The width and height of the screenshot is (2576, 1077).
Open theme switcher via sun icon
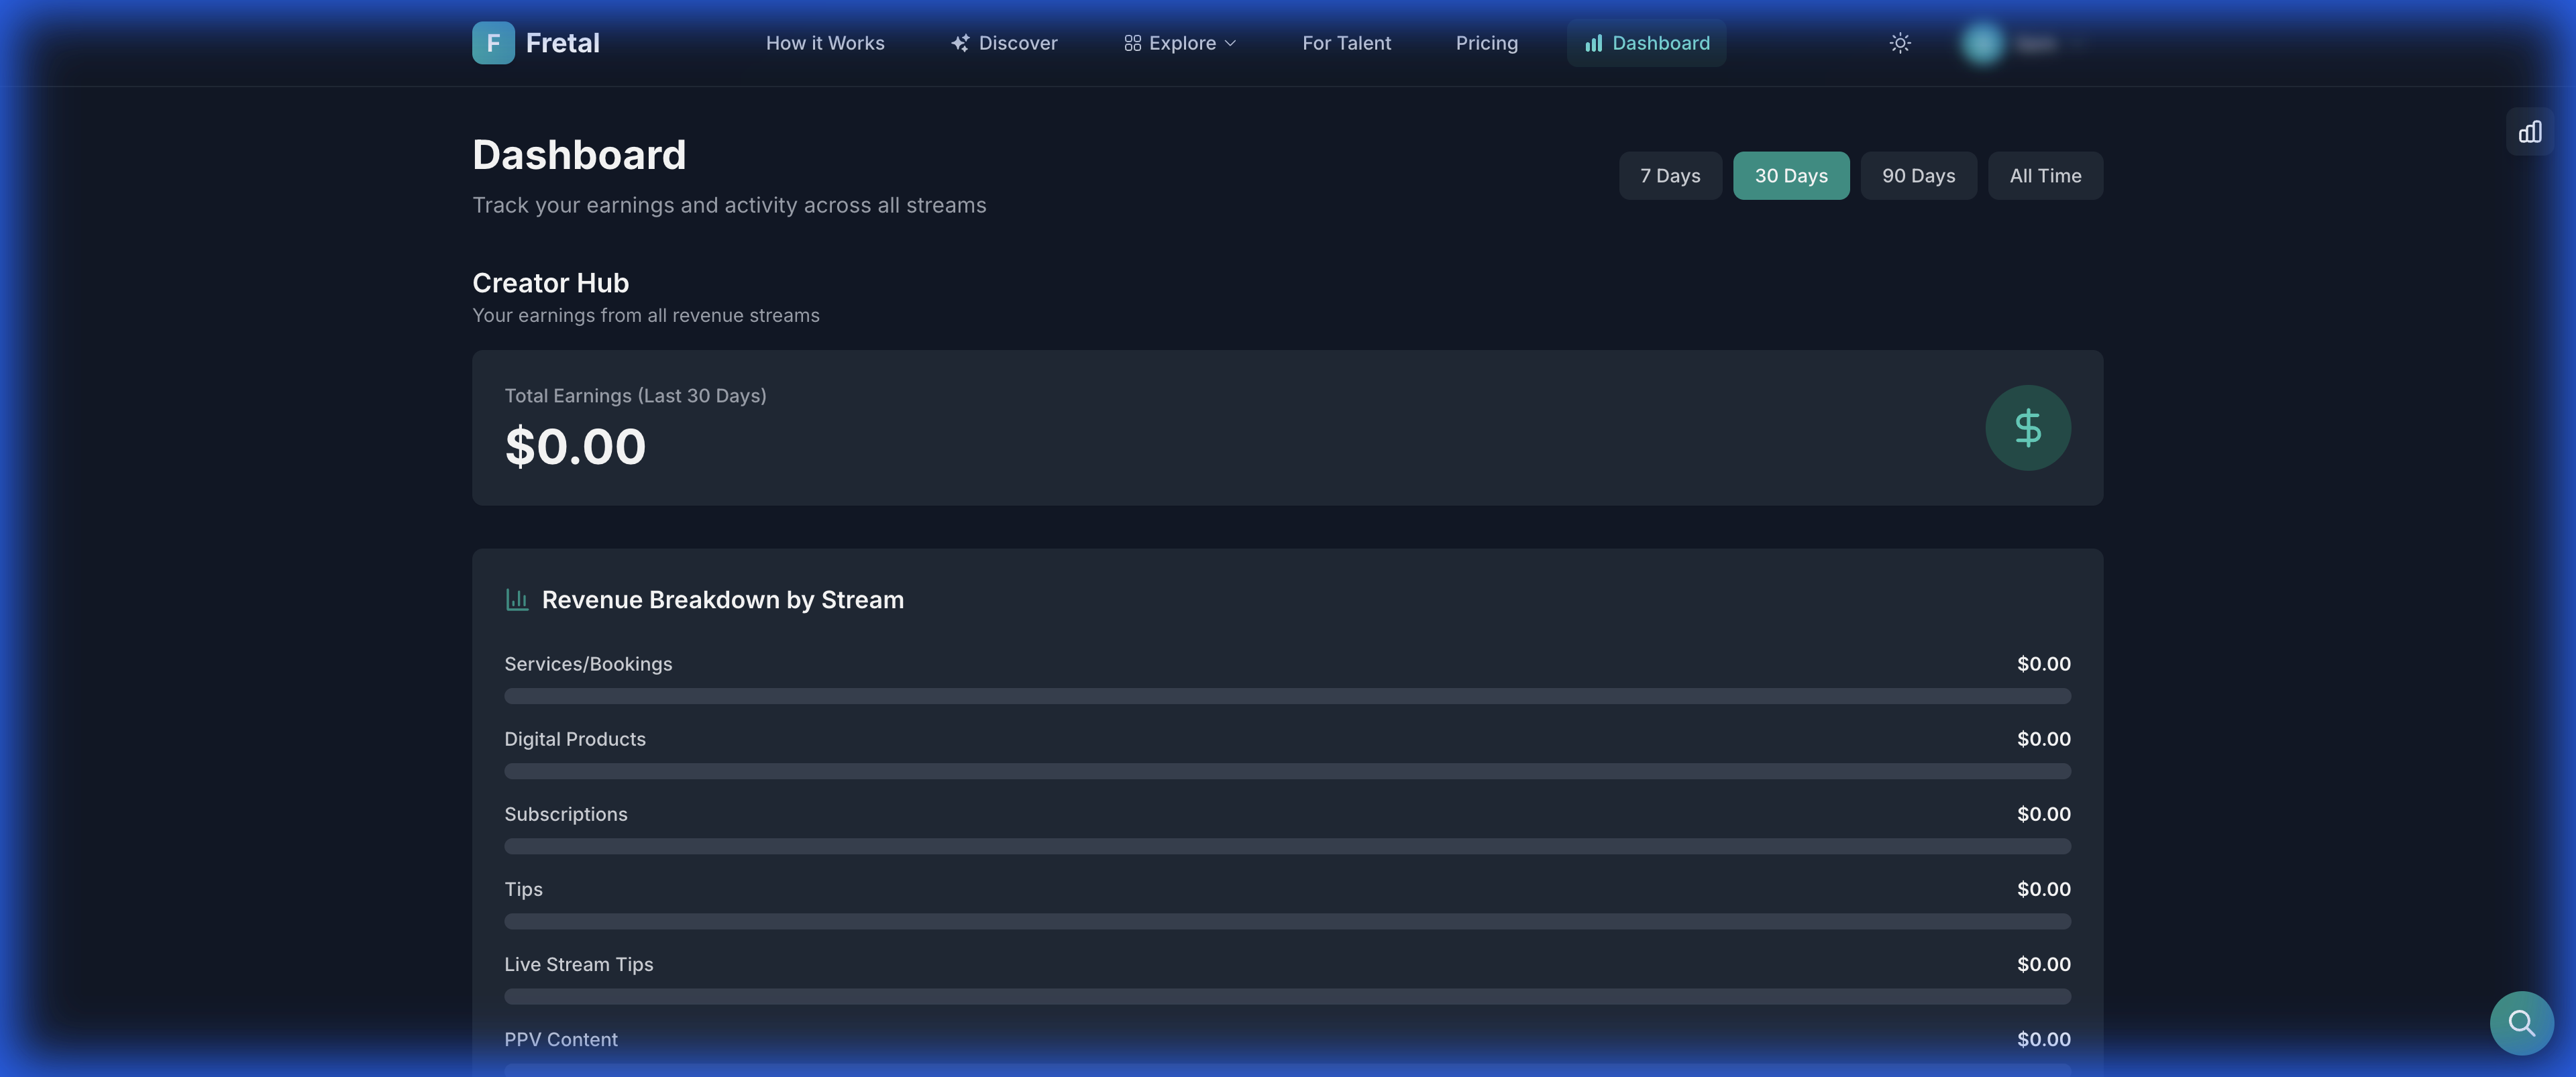coord(1899,43)
